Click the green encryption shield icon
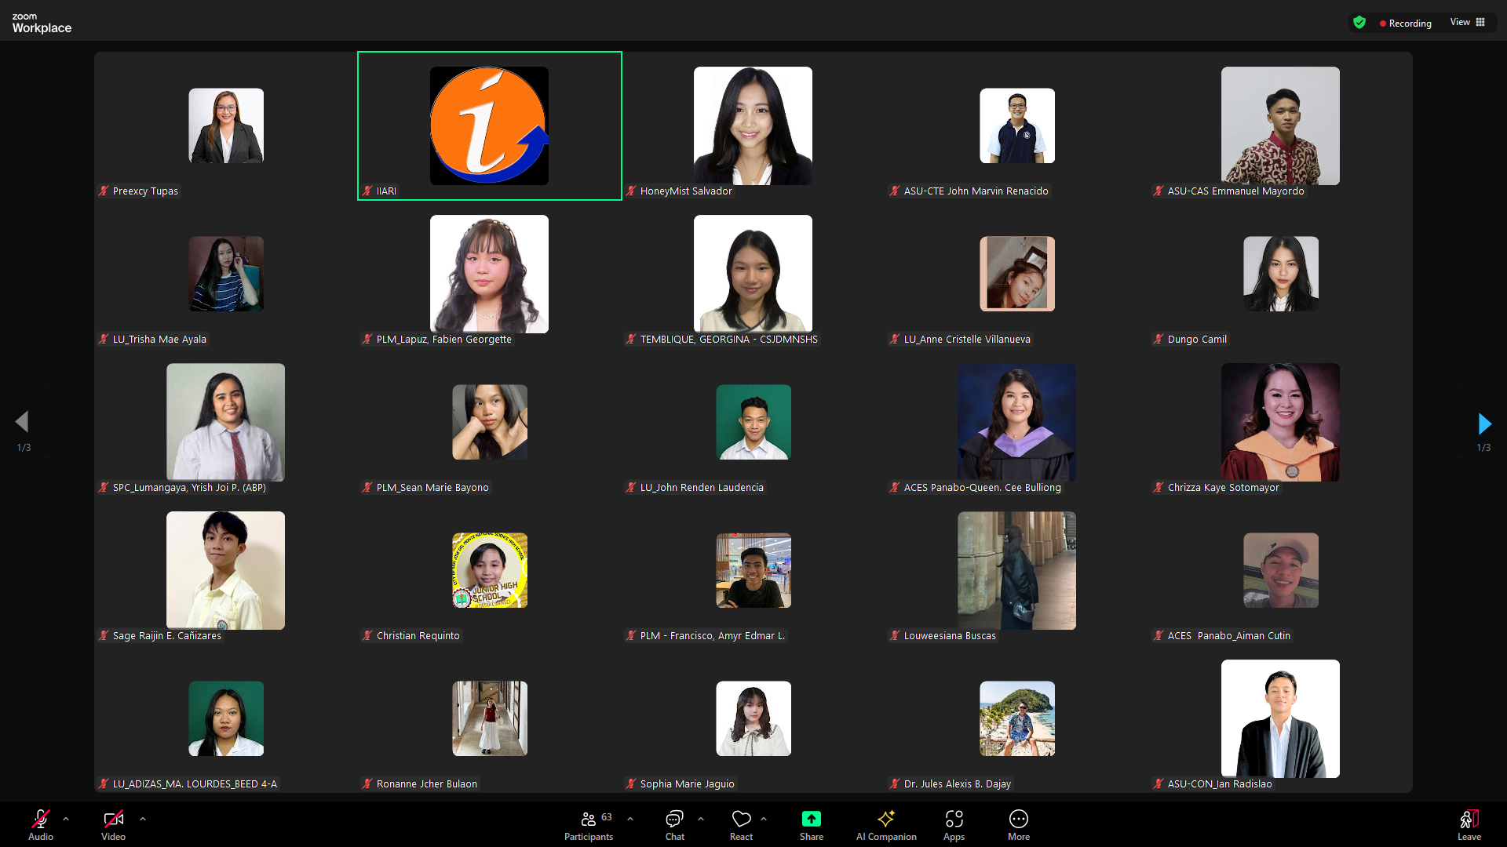The height and width of the screenshot is (847, 1507). click(x=1359, y=23)
